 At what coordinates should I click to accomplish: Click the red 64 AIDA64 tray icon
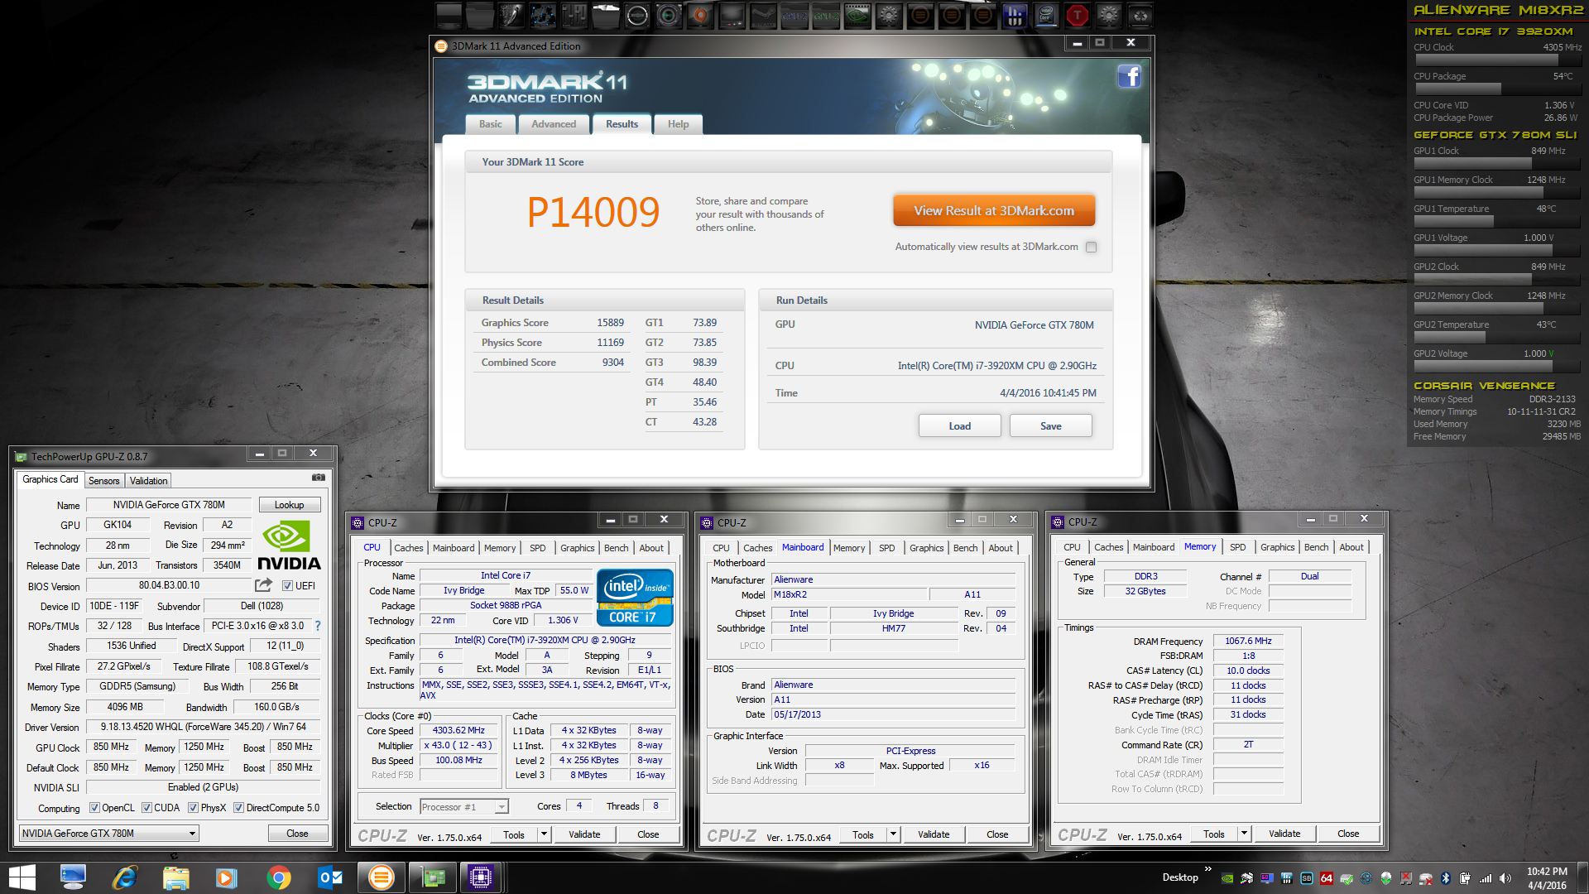(x=1327, y=878)
